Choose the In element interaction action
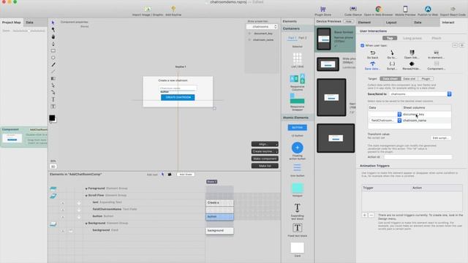The image size is (468, 263). 436,55
